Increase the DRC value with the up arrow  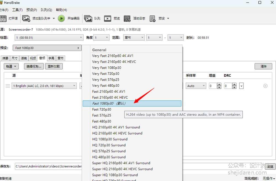(x=234, y=84)
